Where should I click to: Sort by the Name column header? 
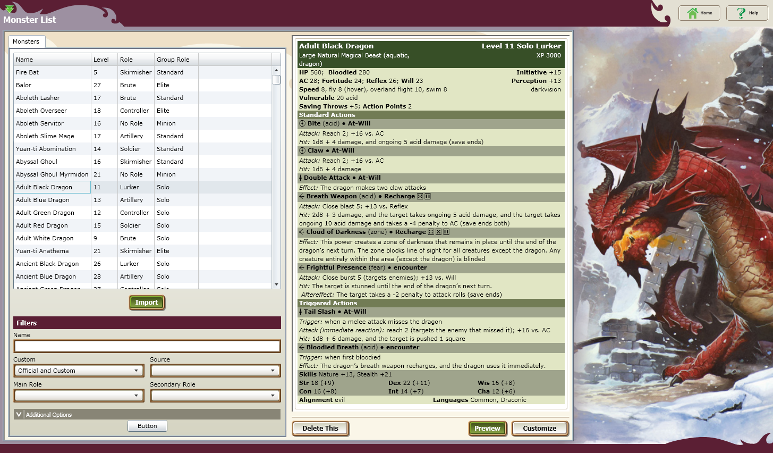click(x=52, y=60)
